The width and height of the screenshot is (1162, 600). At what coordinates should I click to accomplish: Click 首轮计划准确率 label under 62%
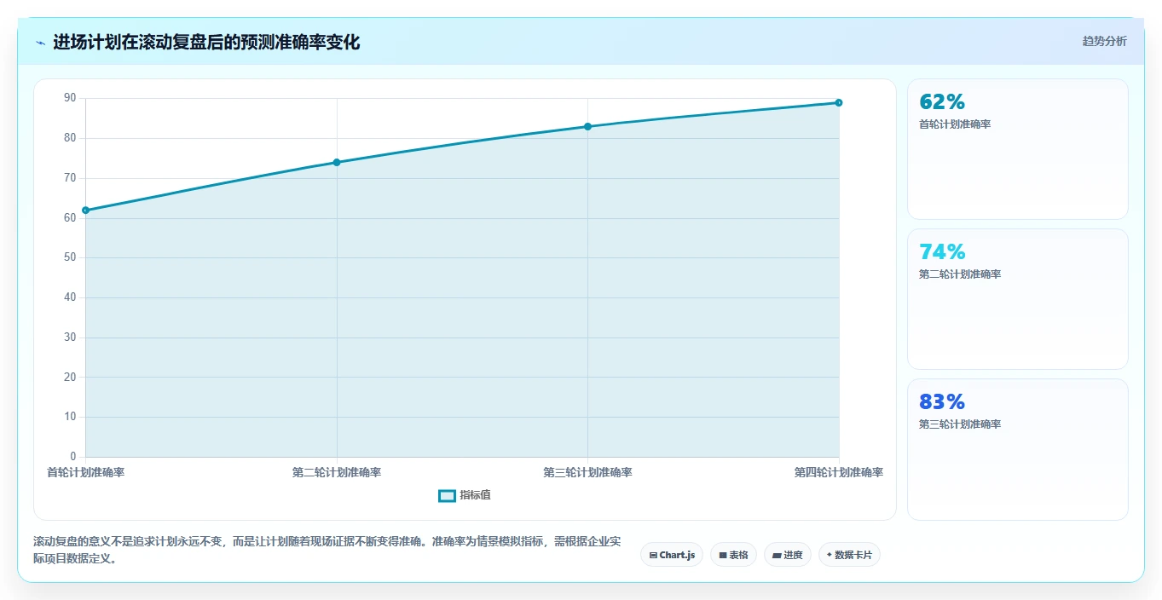click(955, 124)
